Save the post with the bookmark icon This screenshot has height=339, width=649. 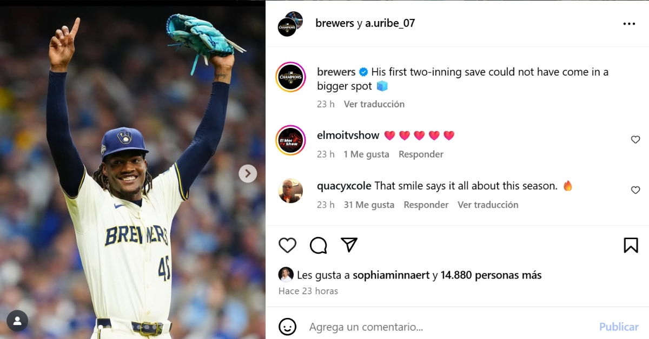pyautogui.click(x=631, y=245)
